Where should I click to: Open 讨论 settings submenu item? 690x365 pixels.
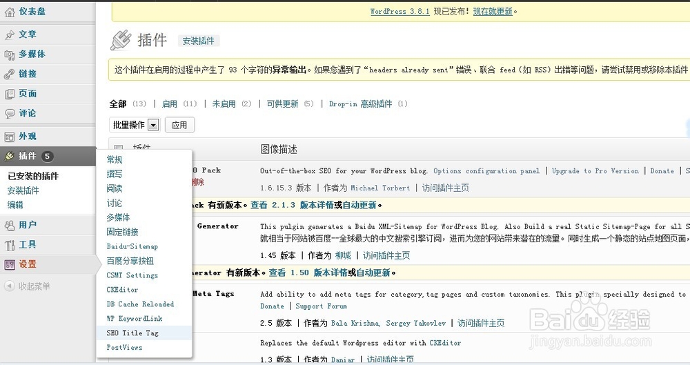coord(115,203)
